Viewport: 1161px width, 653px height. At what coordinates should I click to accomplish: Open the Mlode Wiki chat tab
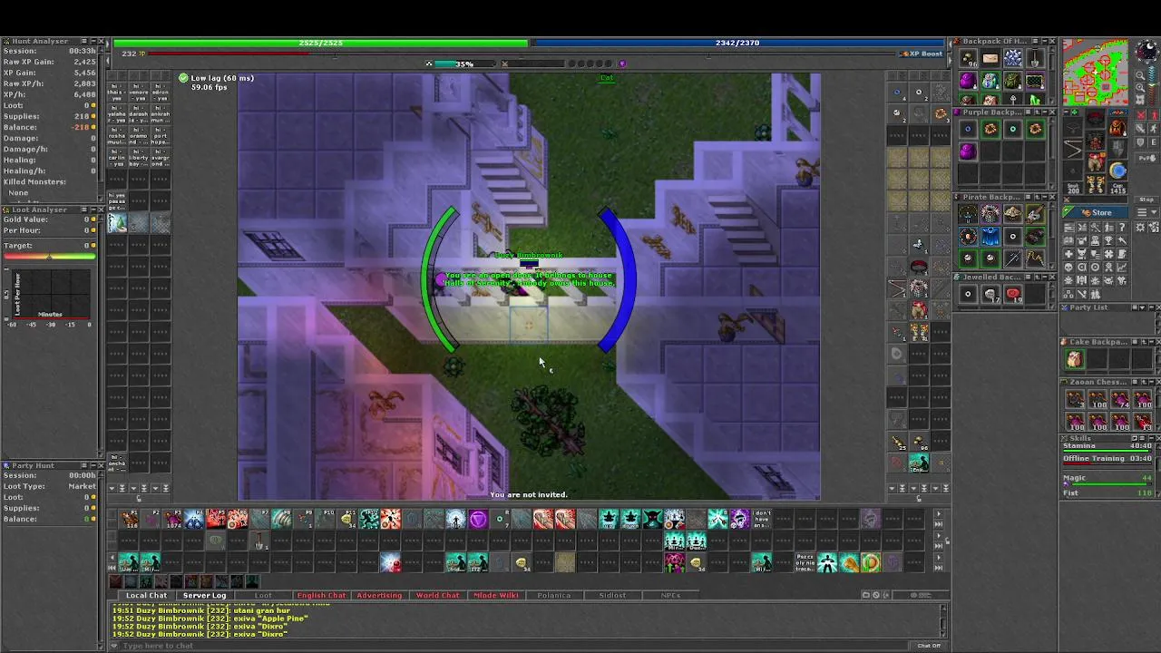coord(495,595)
